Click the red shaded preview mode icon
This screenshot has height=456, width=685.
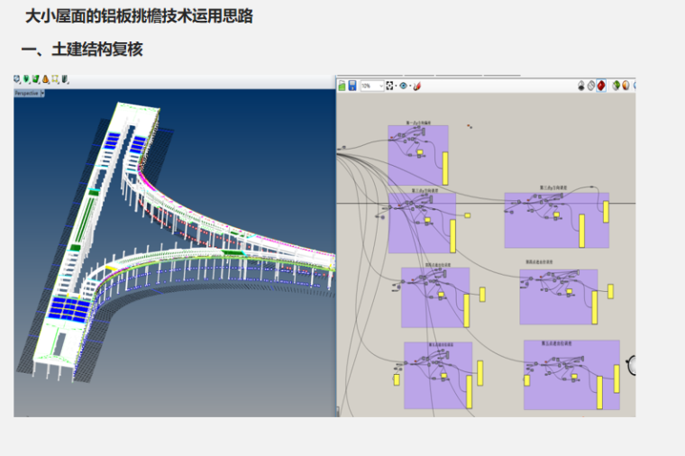click(x=601, y=87)
